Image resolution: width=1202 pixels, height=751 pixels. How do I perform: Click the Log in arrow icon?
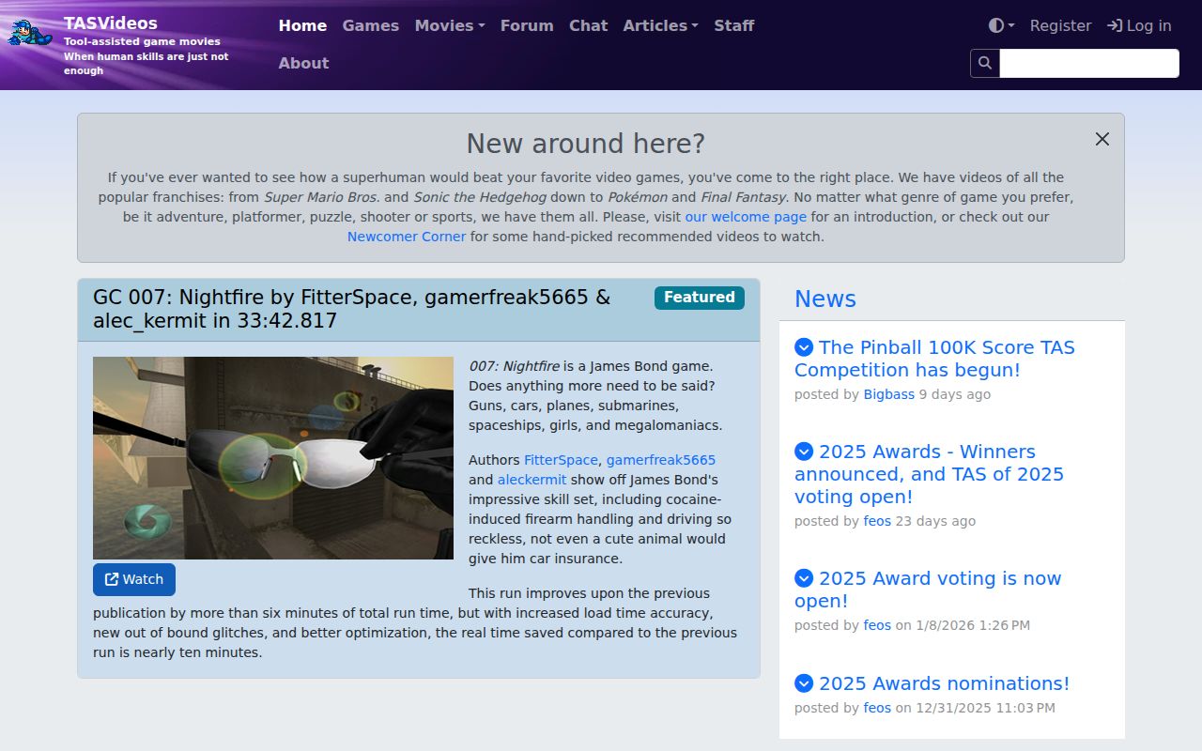1113,25
